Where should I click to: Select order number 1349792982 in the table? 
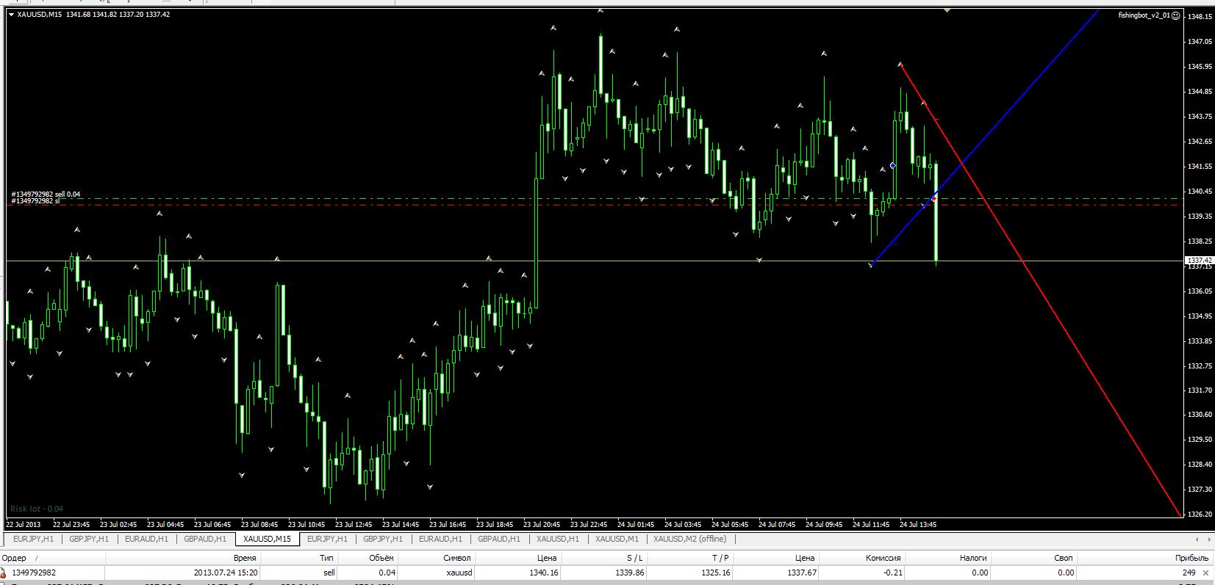click(34, 573)
